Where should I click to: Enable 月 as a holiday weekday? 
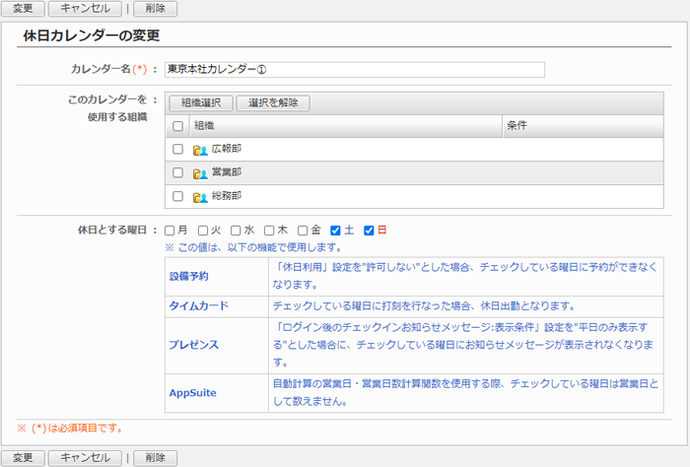[x=171, y=231]
